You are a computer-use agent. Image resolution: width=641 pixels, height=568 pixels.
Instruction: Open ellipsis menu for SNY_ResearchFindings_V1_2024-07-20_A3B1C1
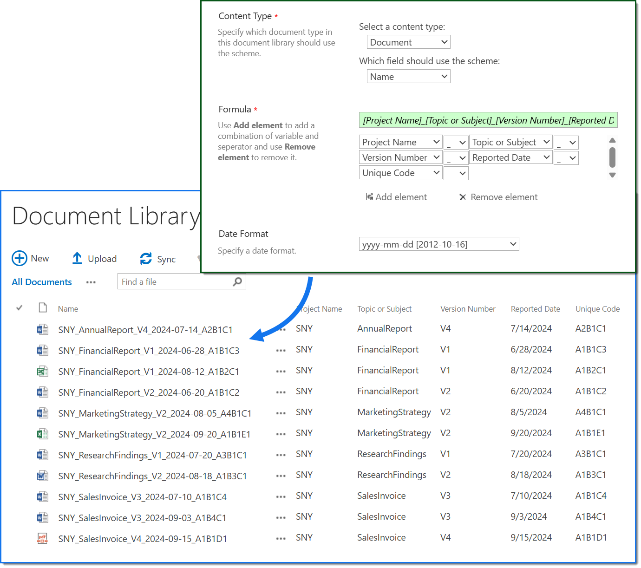click(281, 455)
